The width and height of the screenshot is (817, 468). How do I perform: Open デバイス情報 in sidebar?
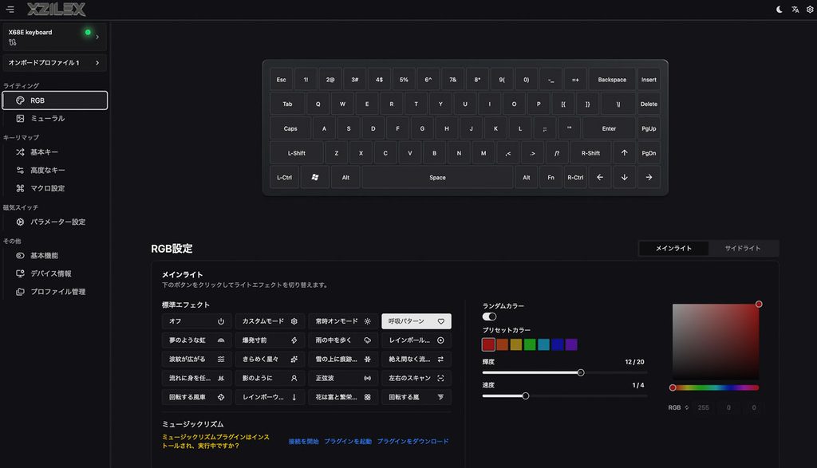(x=55, y=273)
